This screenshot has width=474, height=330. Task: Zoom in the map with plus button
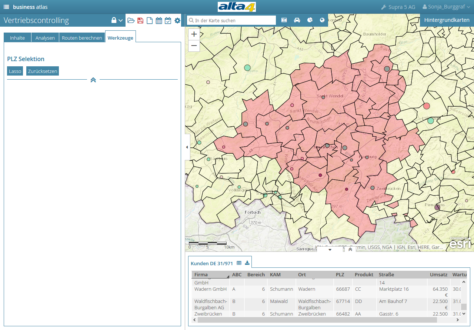tap(194, 34)
